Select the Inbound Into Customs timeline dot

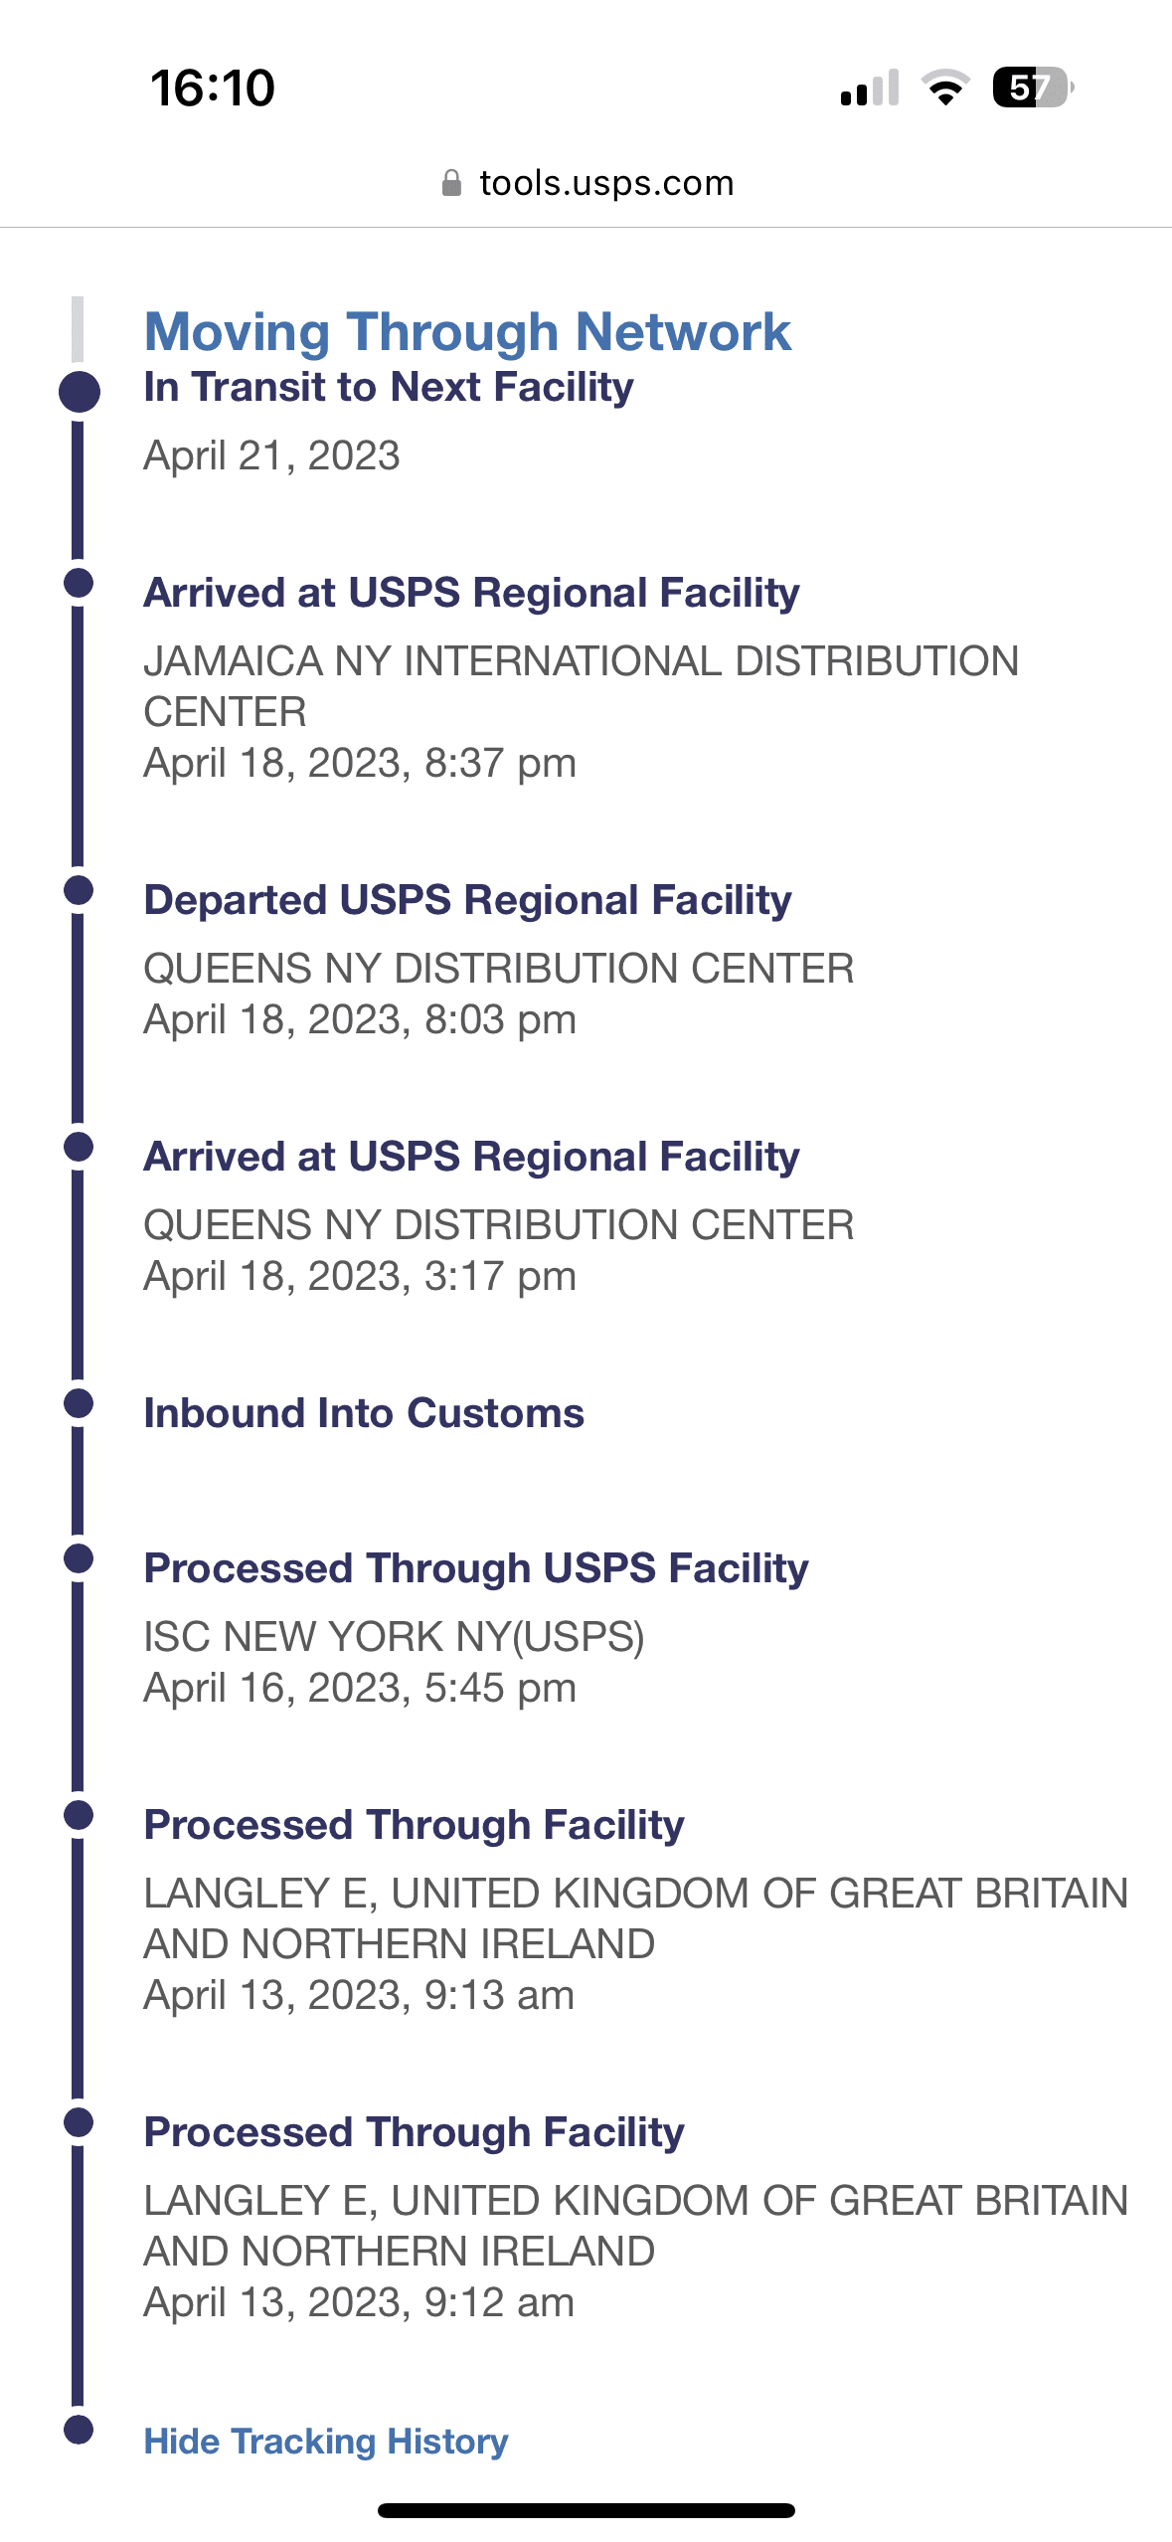(79, 1403)
